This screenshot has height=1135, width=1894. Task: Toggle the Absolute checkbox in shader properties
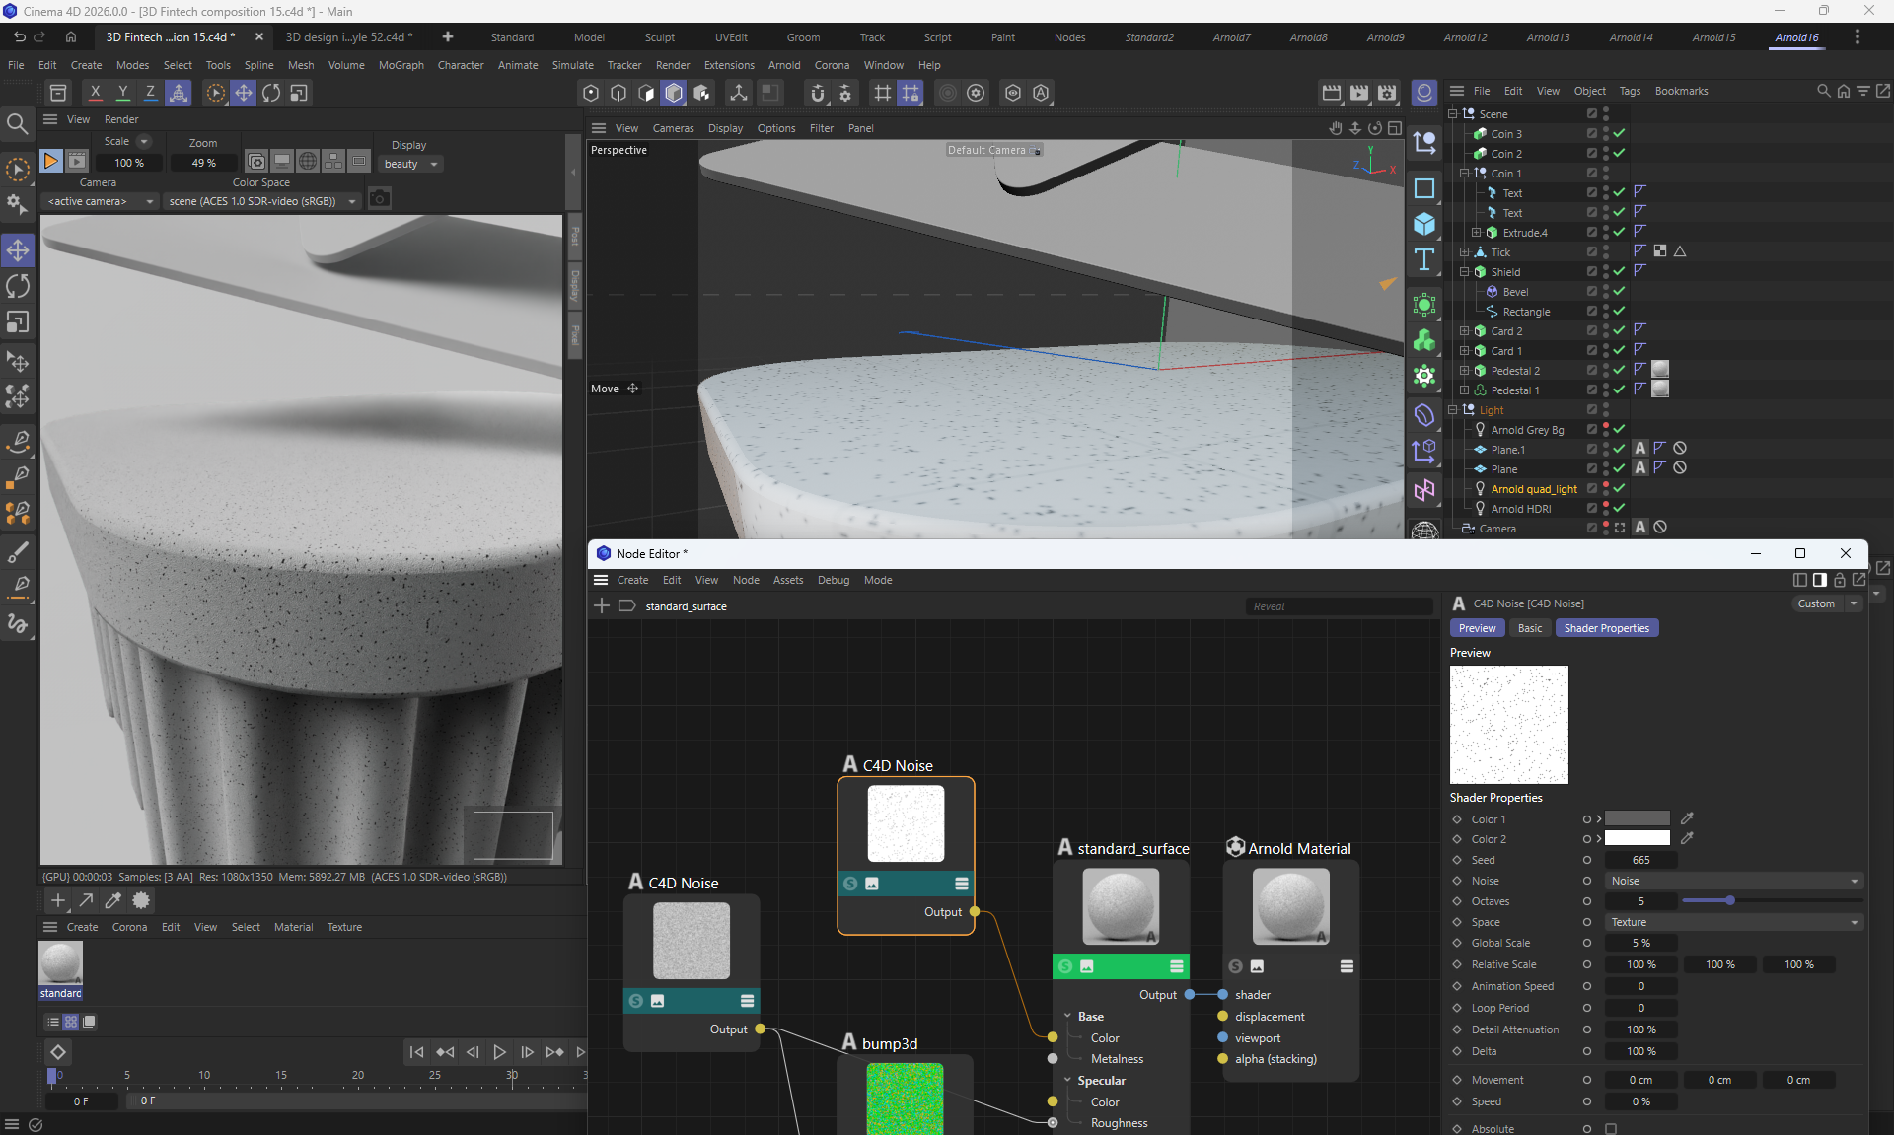click(x=1611, y=1128)
